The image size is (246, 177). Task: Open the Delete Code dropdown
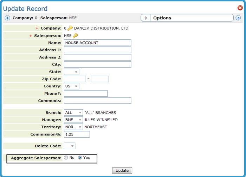pos(70,146)
